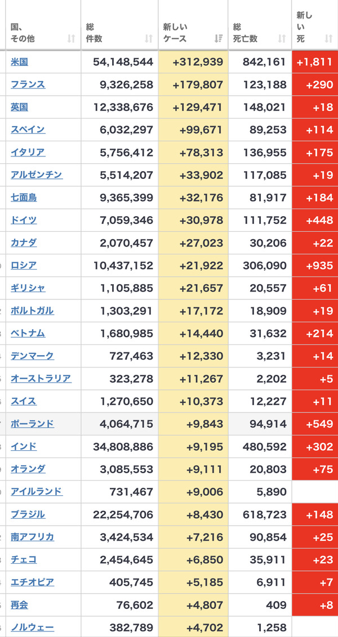This screenshot has width=338, height=637.
Task: Select the 新しいケース column header text
Action: point(175,33)
